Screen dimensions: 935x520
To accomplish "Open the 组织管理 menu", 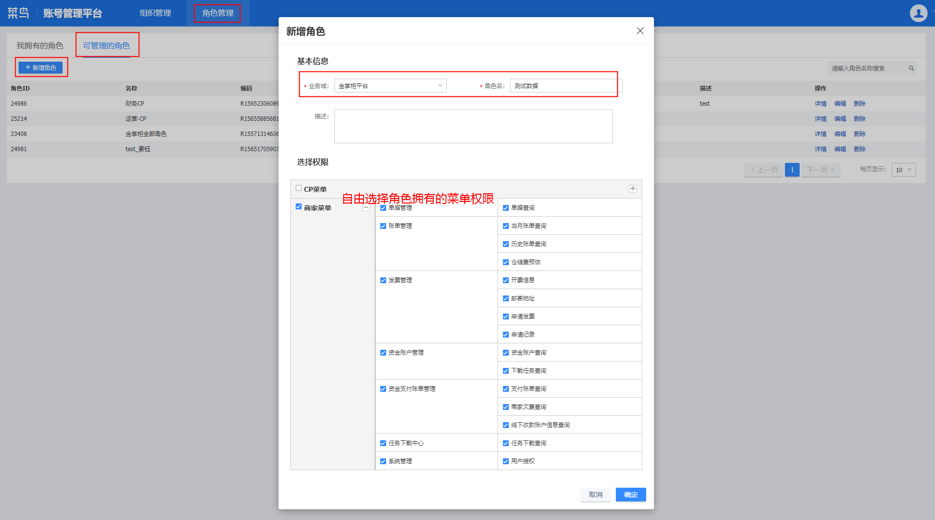I will coord(155,13).
